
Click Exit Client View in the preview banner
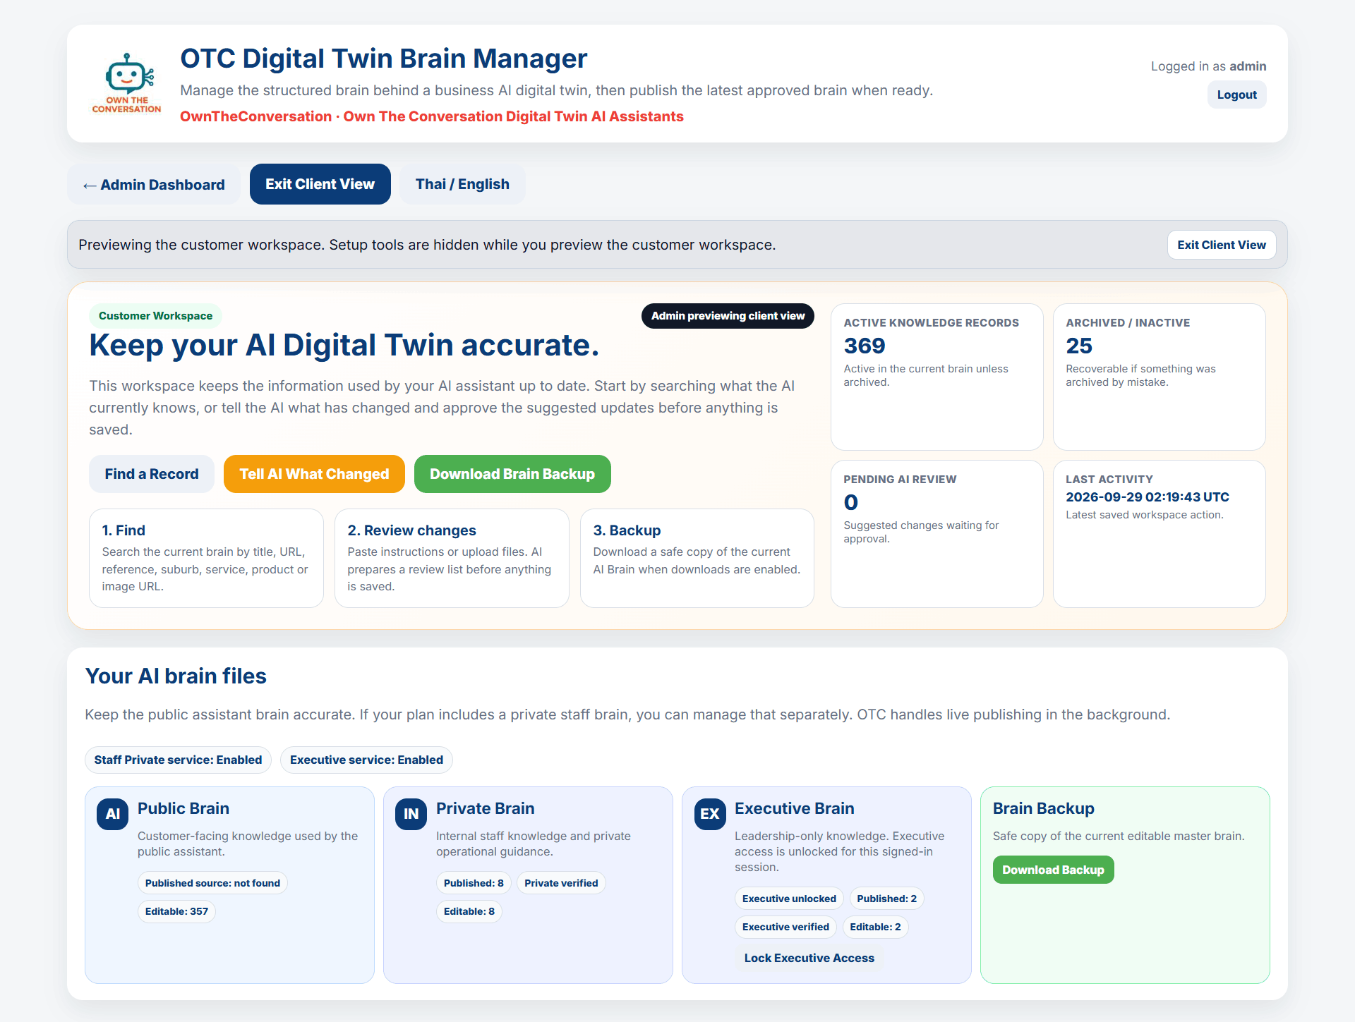pos(1222,245)
